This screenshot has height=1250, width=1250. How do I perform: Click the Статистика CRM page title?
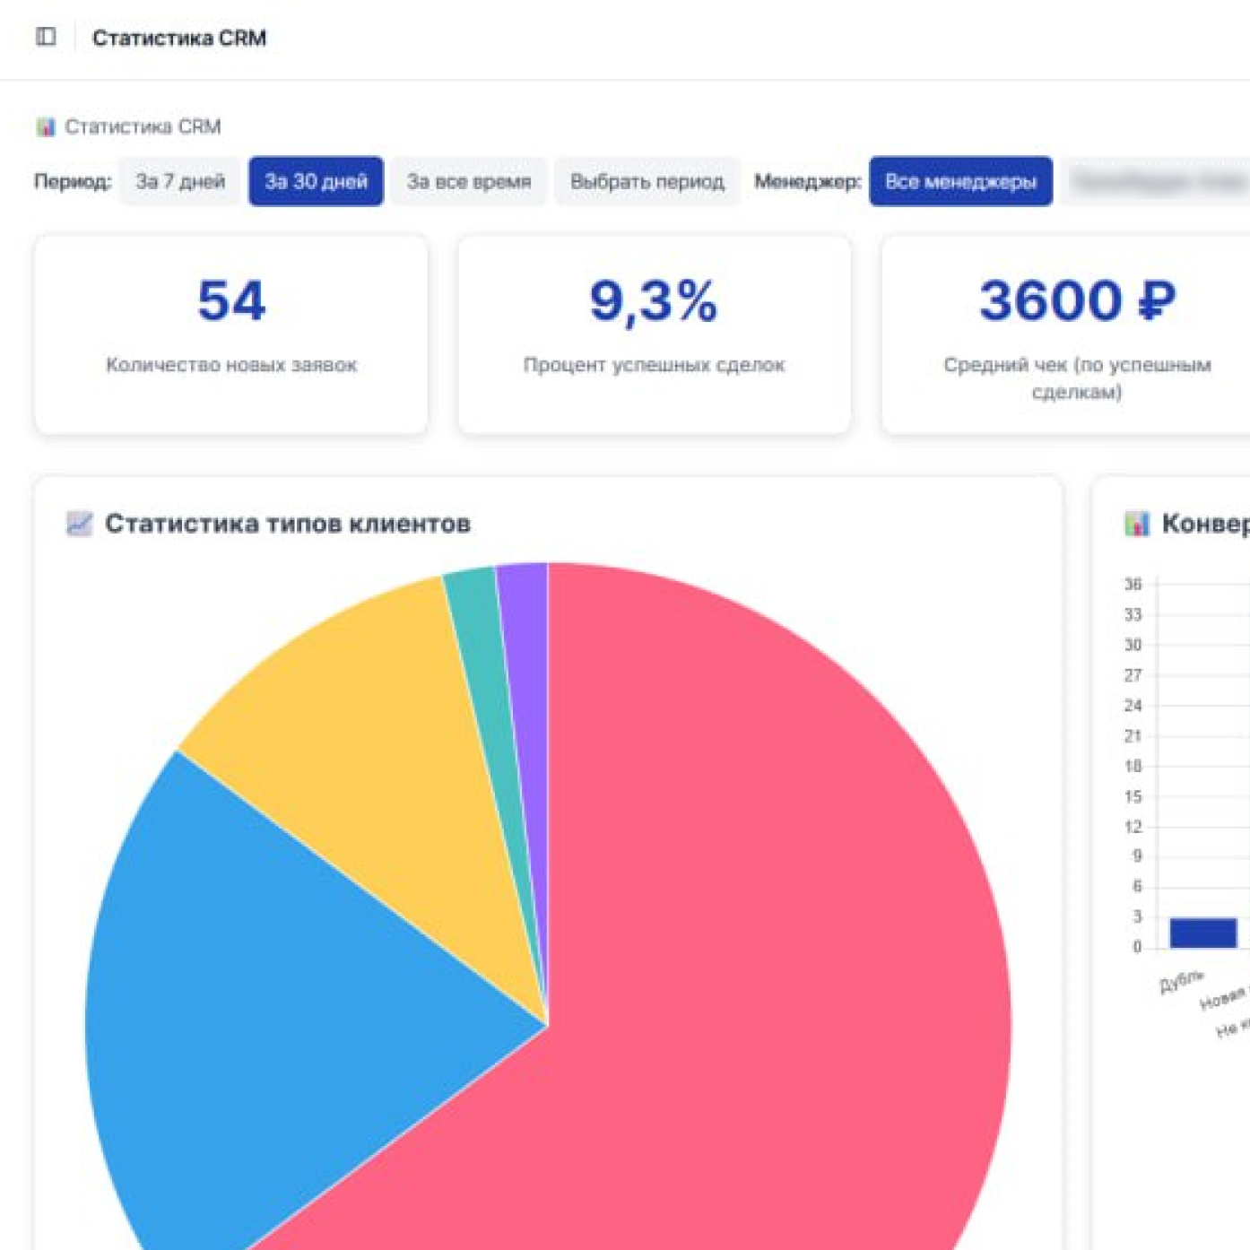click(179, 38)
